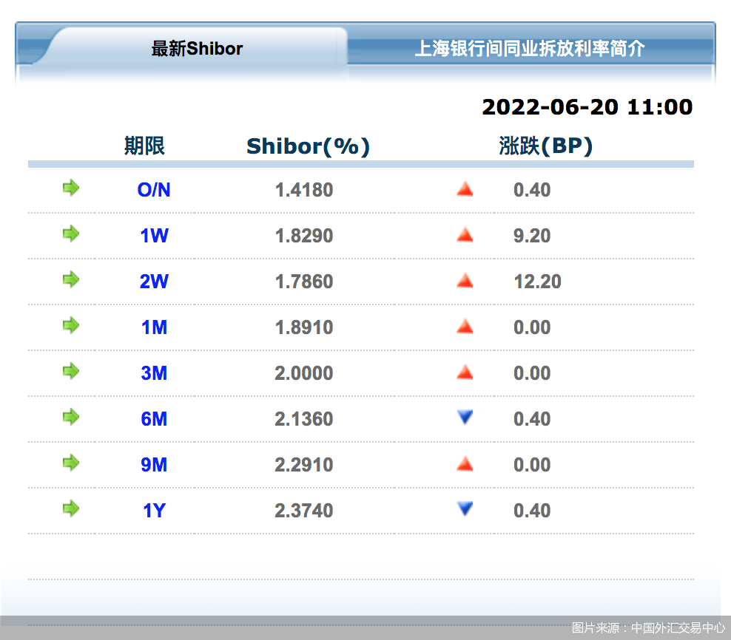Open the 上海银行间同业拆放利率简介 tab

[530, 49]
